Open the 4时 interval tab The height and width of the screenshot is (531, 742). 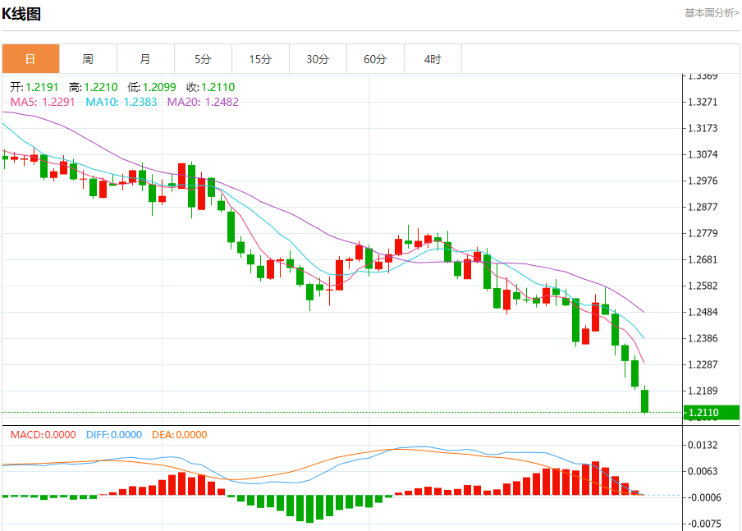[x=433, y=59]
